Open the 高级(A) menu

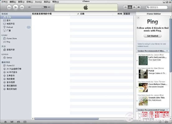47,2
